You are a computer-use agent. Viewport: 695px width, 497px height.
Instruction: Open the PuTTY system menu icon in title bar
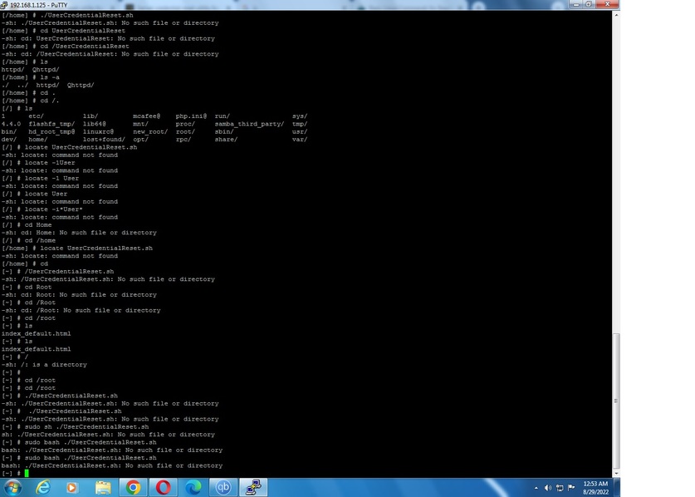point(4,5)
